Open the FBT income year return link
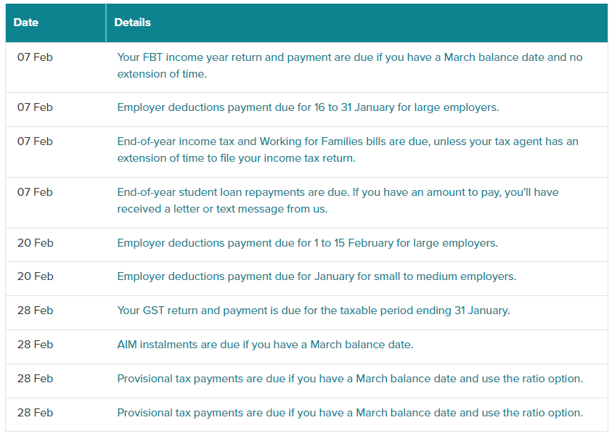Viewport: 612px width, 436px height. (349, 57)
